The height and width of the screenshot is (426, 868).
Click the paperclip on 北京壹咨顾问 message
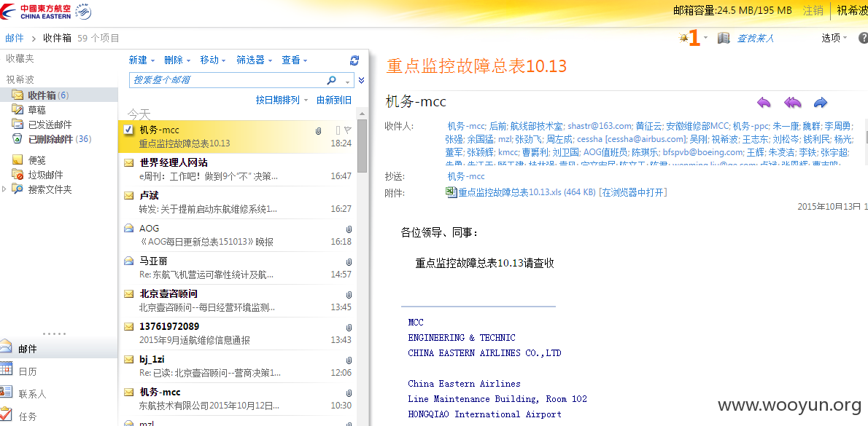(349, 294)
